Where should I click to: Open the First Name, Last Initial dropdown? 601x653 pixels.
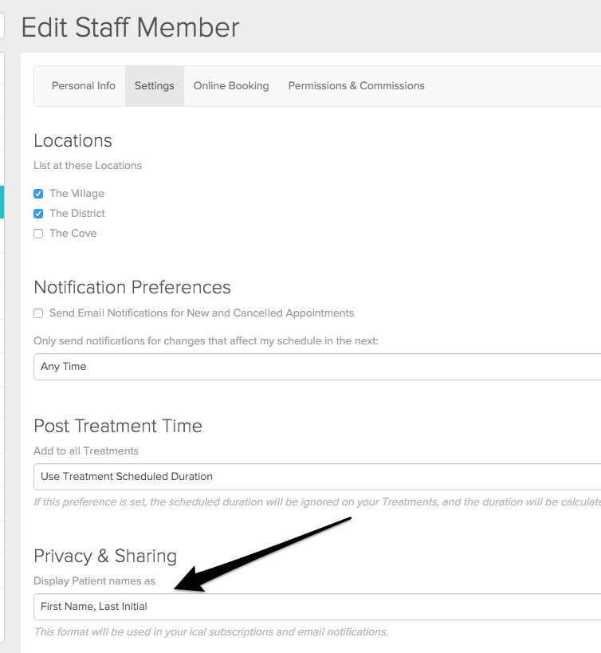tap(317, 607)
